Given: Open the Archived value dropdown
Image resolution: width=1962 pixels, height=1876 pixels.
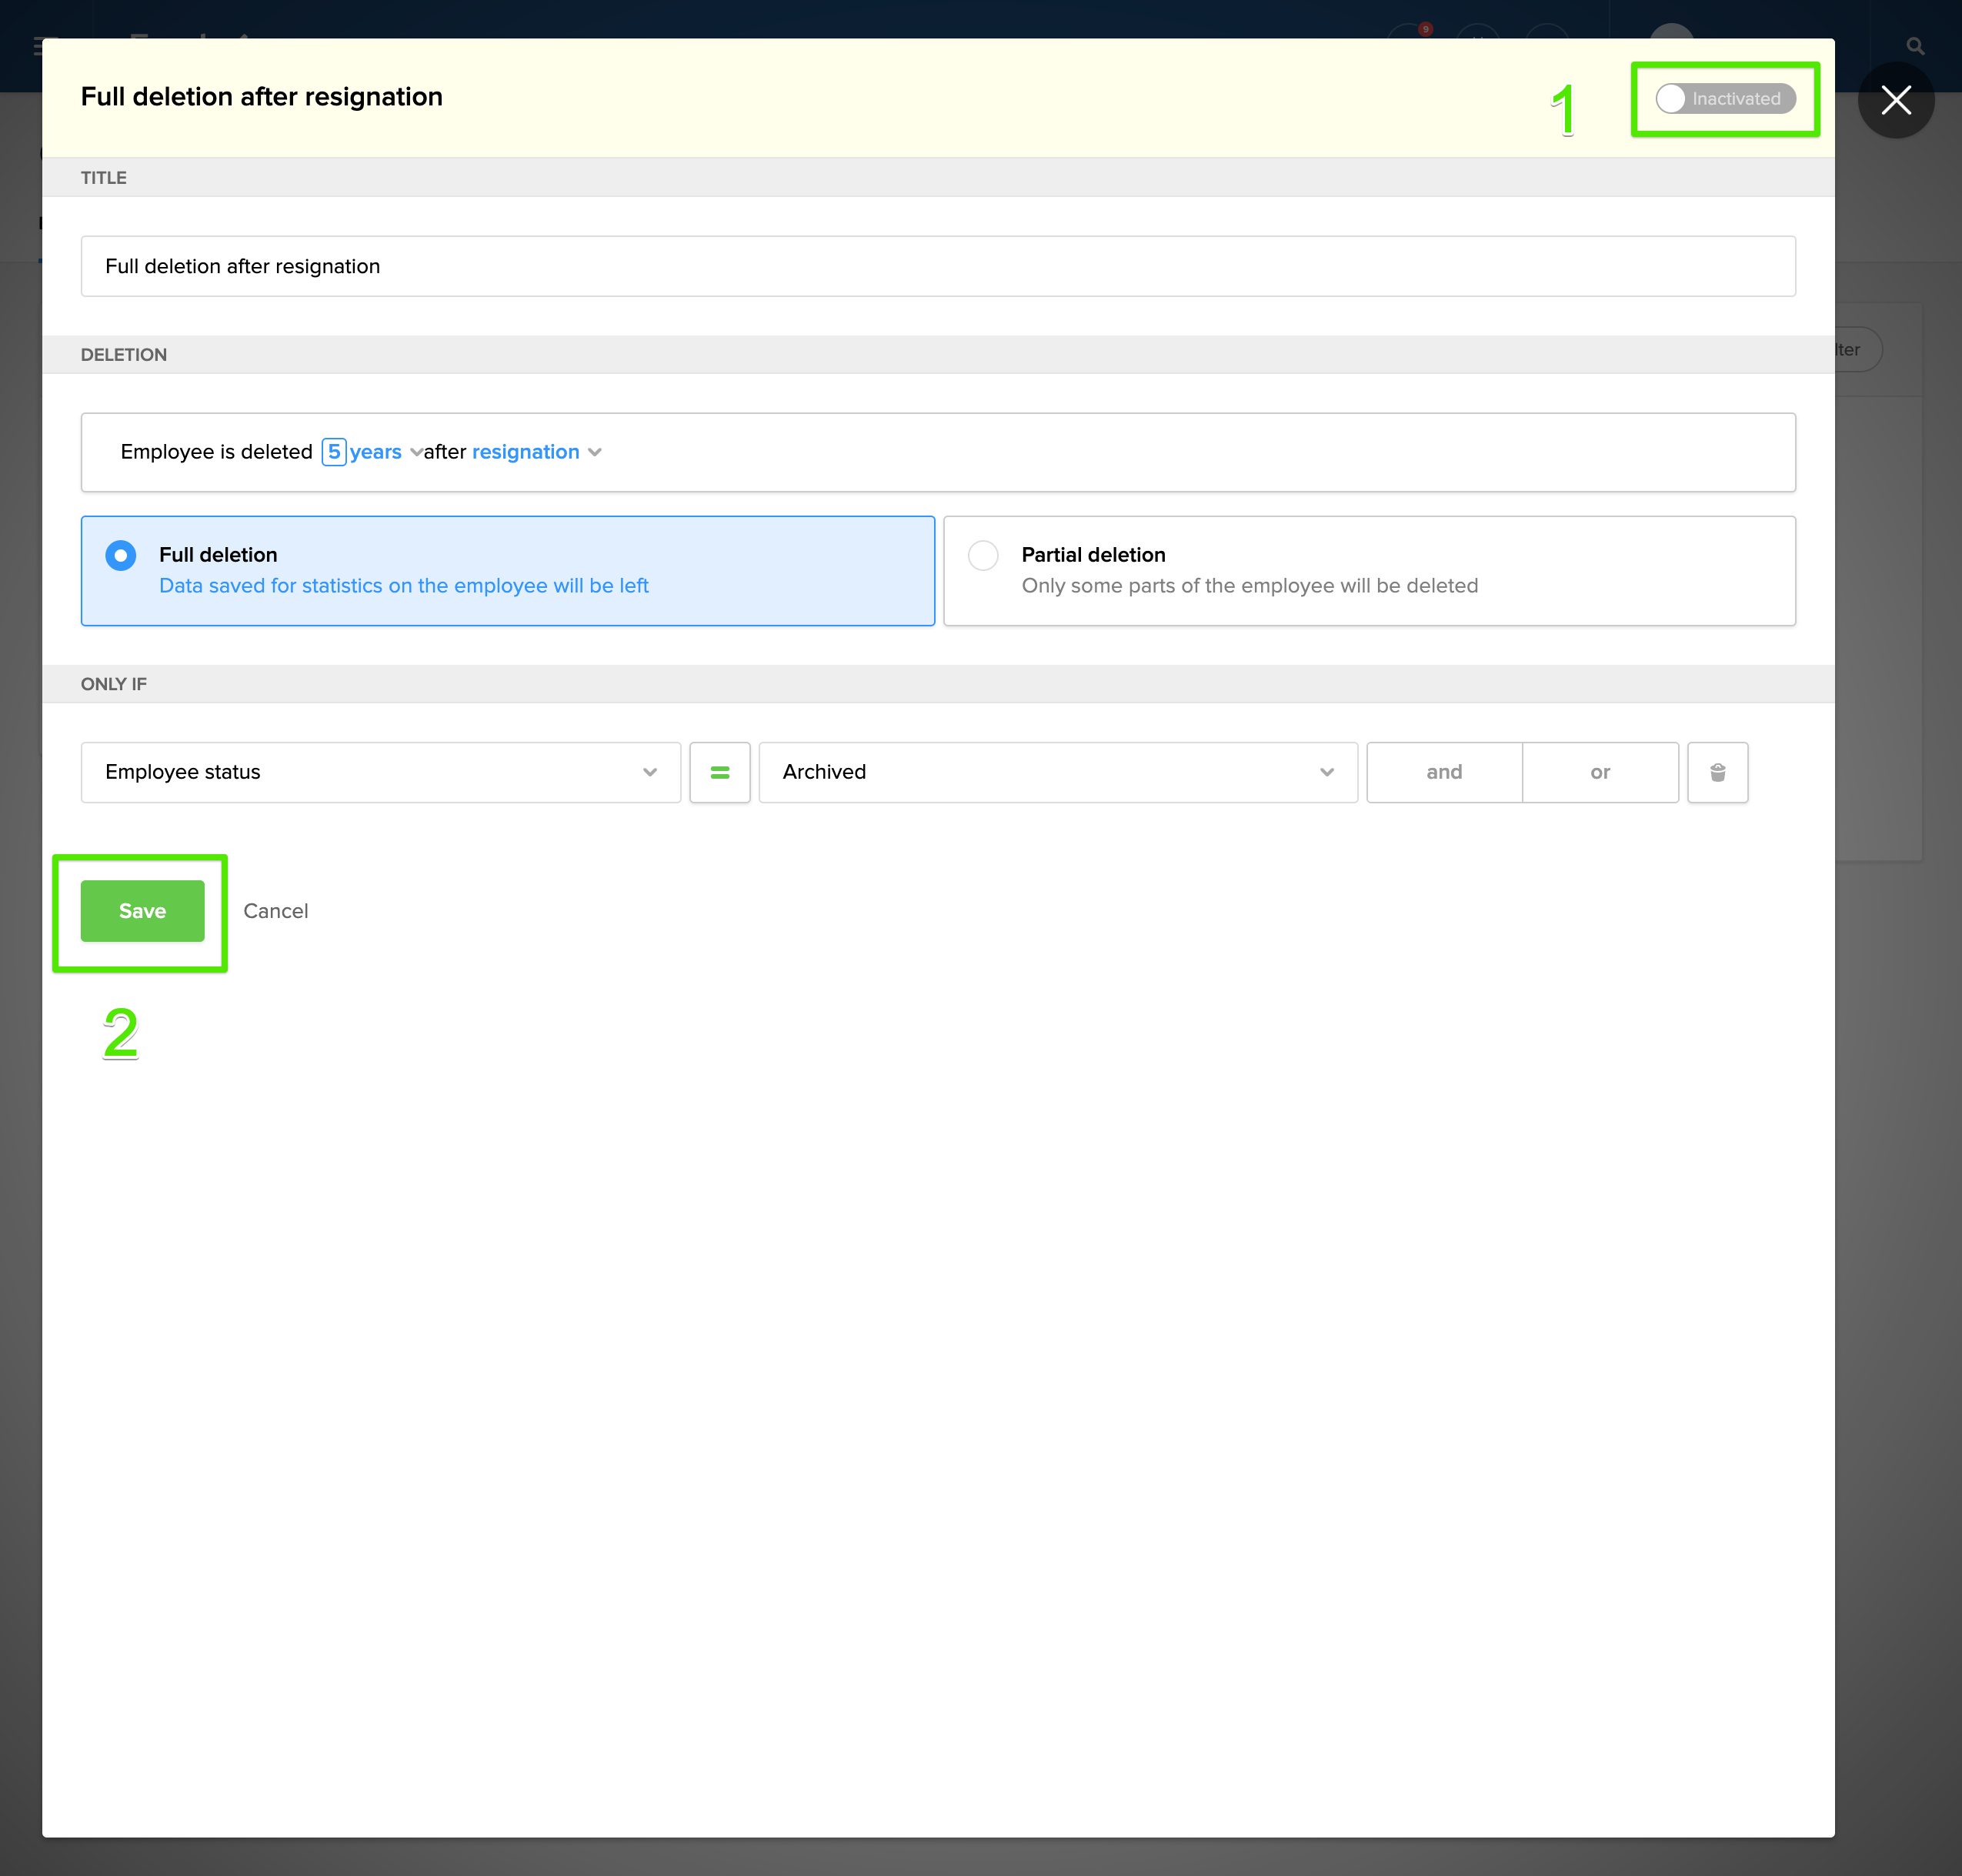Looking at the screenshot, I should pyautogui.click(x=1057, y=772).
